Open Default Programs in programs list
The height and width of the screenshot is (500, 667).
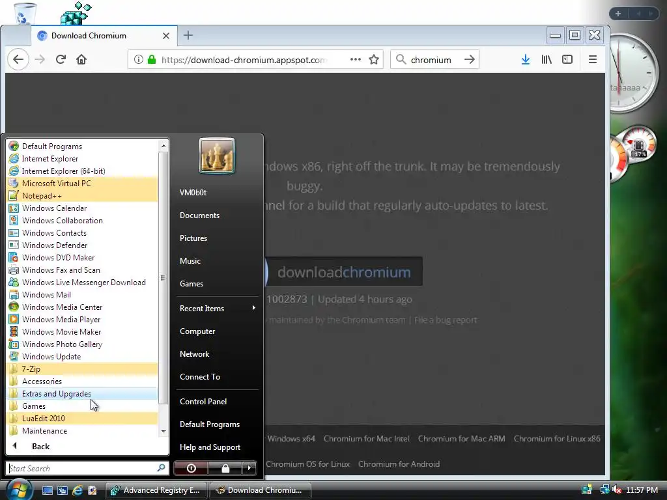point(83,146)
